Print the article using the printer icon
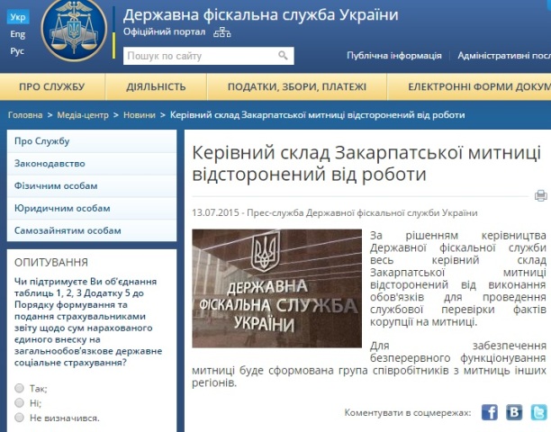This screenshot has width=551, height=432. pyautogui.click(x=540, y=195)
